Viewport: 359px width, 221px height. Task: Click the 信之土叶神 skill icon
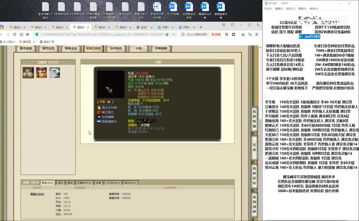(99, 107)
